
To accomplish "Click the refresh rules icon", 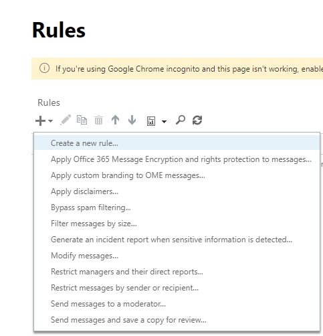I will tap(197, 120).
